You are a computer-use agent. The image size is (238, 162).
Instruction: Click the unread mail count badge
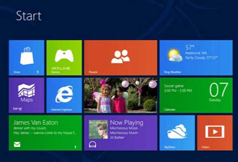coord(75,147)
